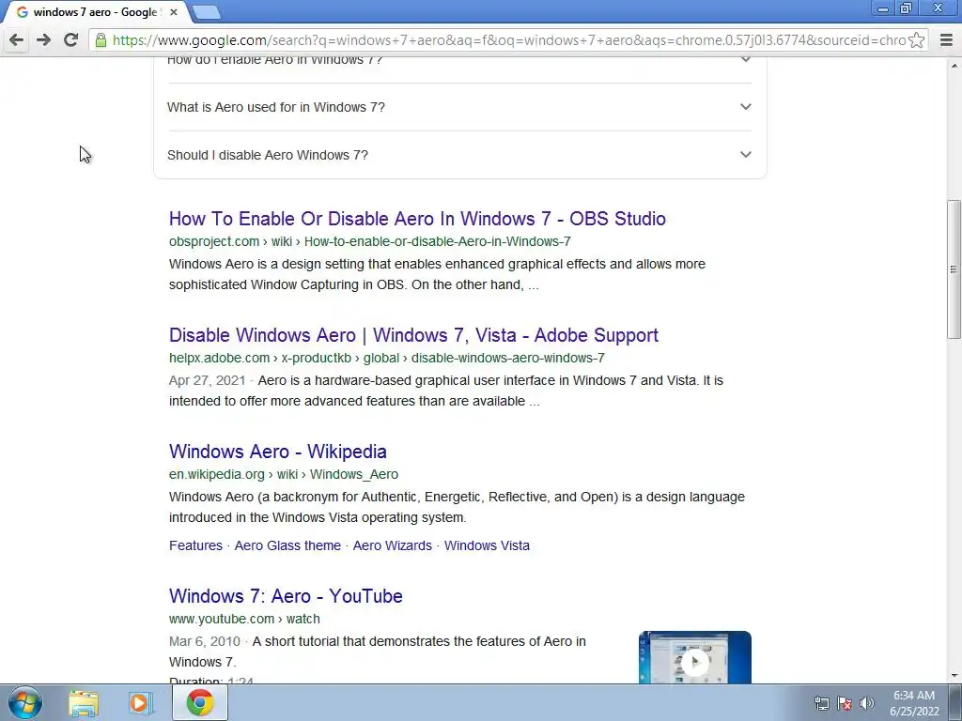The width and height of the screenshot is (962, 721).
Task: Go back using the browser back arrow
Action: [x=17, y=40]
